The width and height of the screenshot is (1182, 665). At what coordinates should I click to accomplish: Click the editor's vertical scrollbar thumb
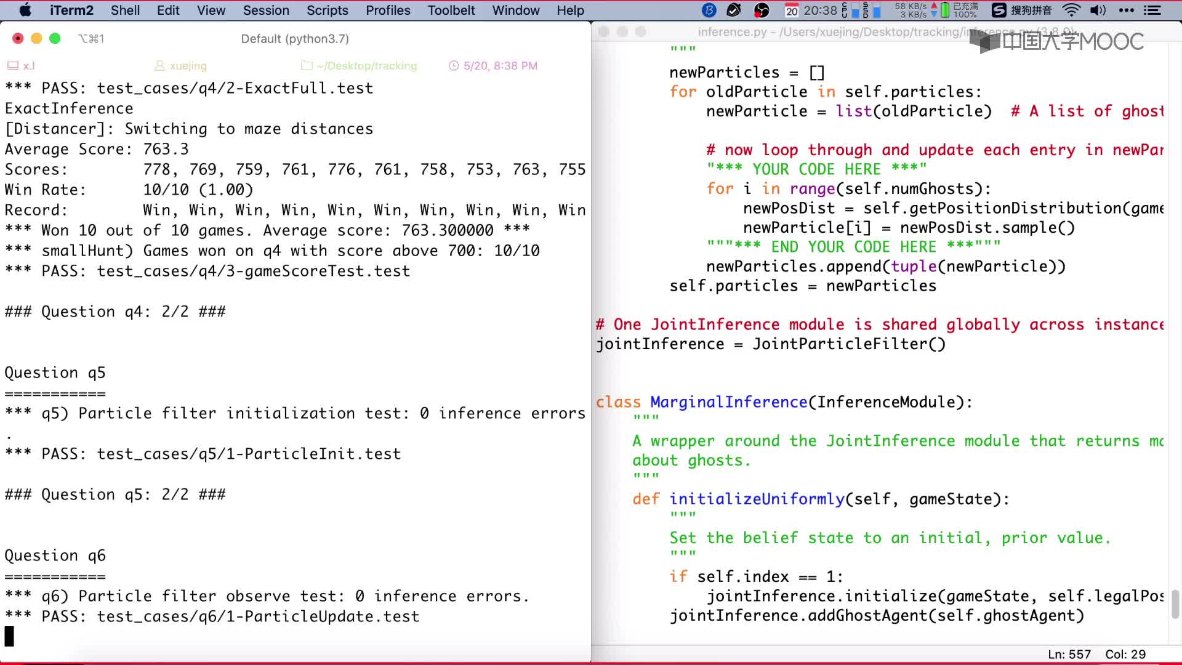1175,603
